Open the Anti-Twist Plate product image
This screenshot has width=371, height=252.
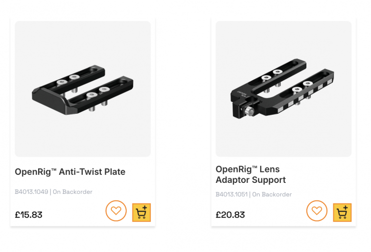point(83,89)
